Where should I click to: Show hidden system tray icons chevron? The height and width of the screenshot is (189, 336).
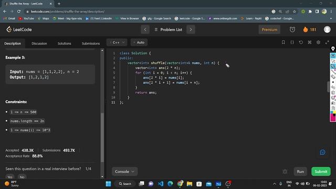tap(275, 184)
